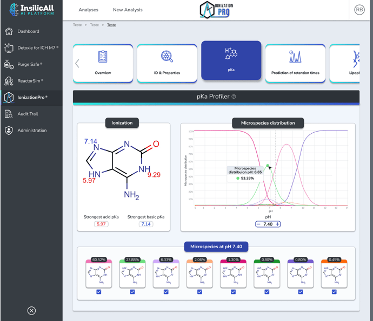Image resolution: width=373 pixels, height=321 pixels.
Task: Click the pKa Profiler help question icon
Action: (234, 97)
